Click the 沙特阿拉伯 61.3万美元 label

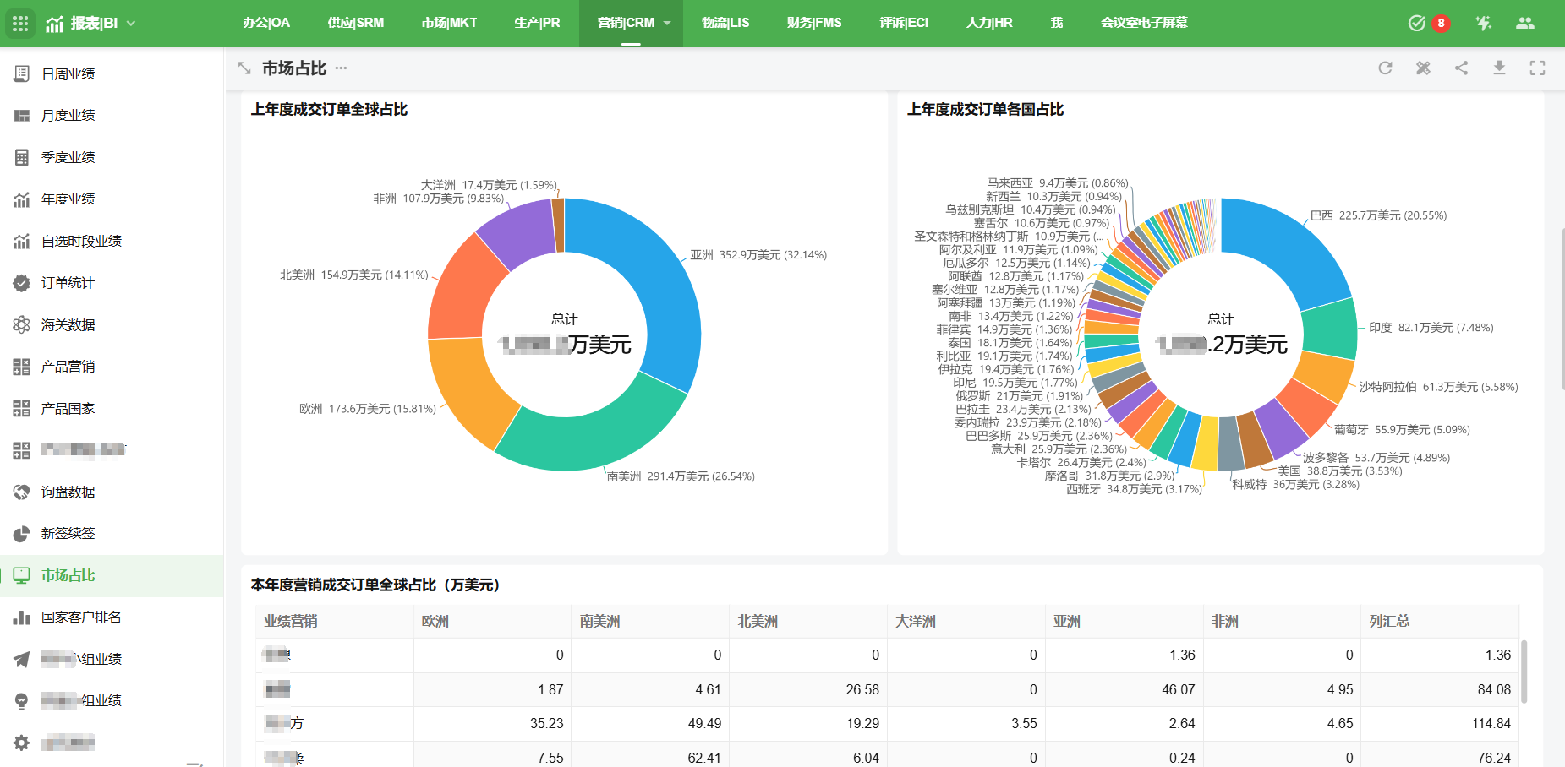coord(1438,387)
